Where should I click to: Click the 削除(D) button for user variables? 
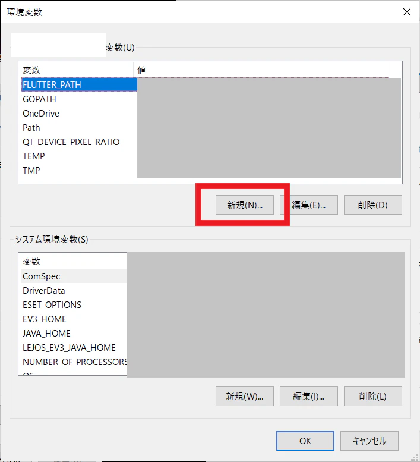click(373, 205)
